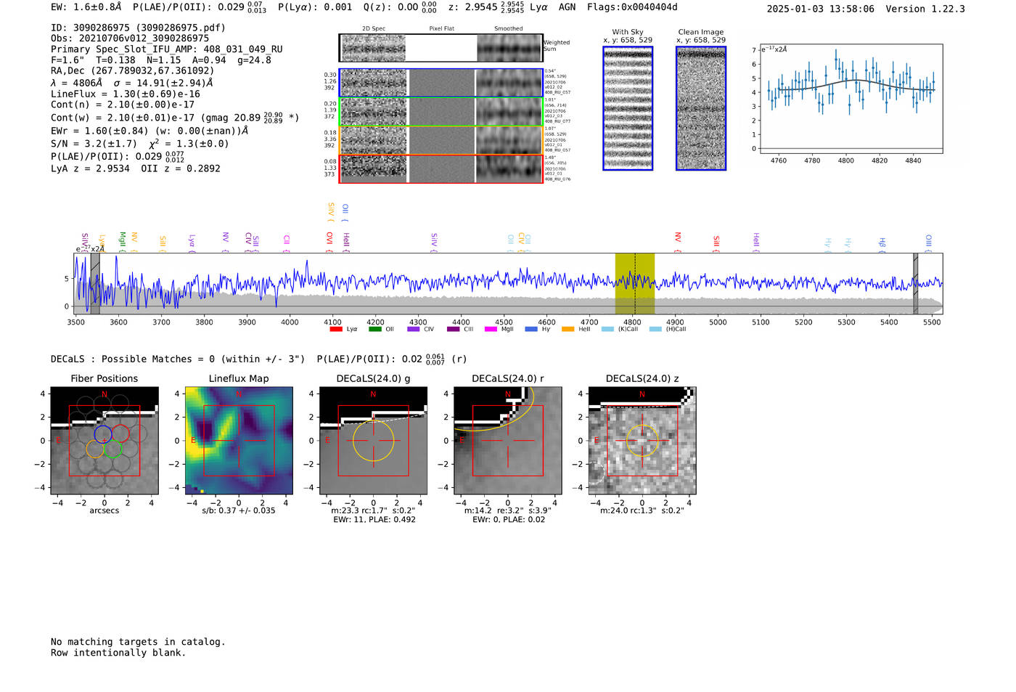This screenshot has width=1016, height=692.
Task: Pick the Hγ blue legend swatch
Action: pos(531,330)
